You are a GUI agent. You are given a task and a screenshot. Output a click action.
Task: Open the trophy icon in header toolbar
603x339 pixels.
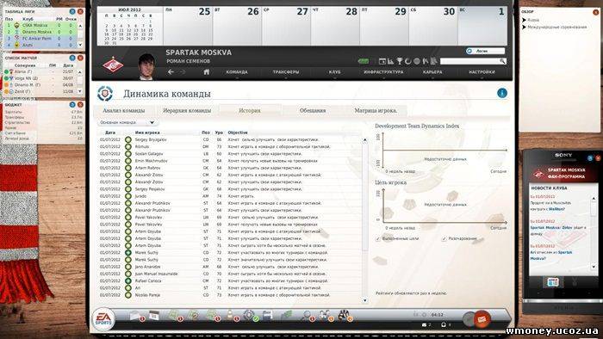pyautogui.click(x=399, y=61)
